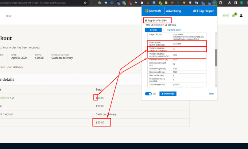Click the Download button
Viewport: 248px width, 149px height.
[168, 93]
